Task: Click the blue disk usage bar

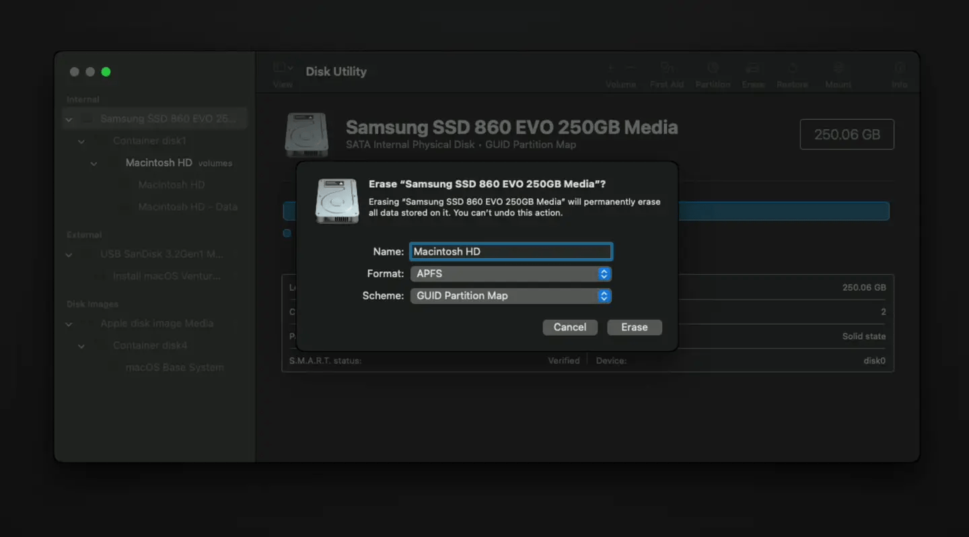Action: [x=784, y=211]
